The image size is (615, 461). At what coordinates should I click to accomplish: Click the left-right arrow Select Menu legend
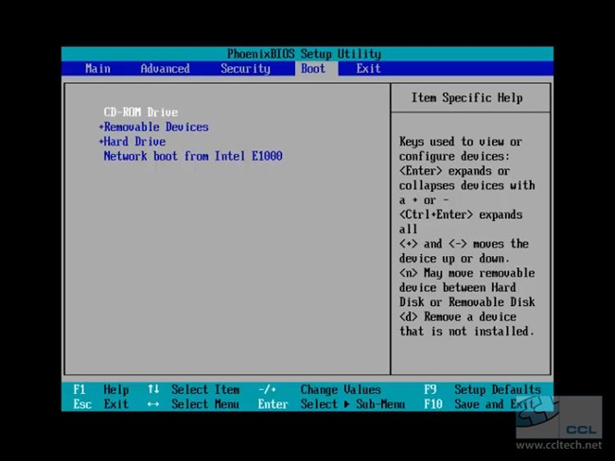click(x=193, y=403)
